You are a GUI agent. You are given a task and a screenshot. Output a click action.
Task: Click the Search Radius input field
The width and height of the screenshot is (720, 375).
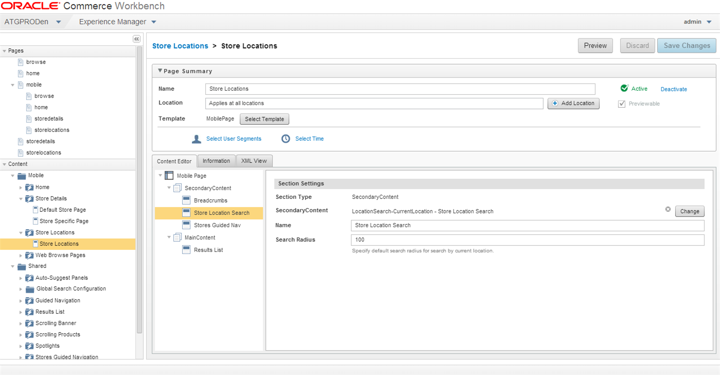click(528, 240)
